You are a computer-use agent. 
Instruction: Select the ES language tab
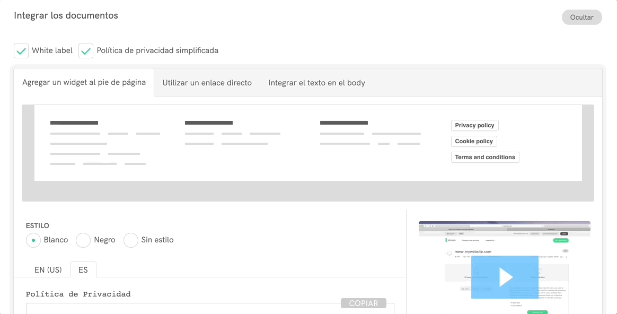83,270
